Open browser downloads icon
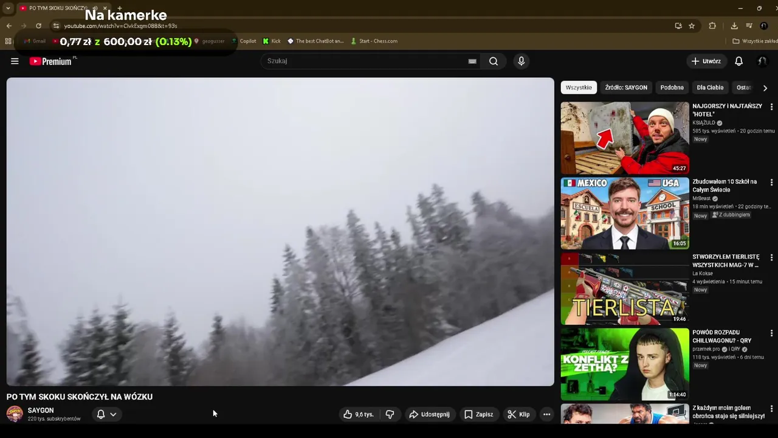 [x=734, y=26]
